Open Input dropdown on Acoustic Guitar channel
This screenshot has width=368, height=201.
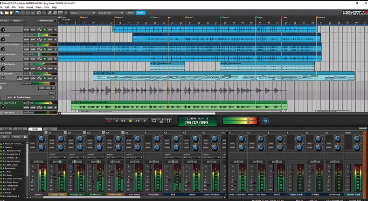(57, 157)
